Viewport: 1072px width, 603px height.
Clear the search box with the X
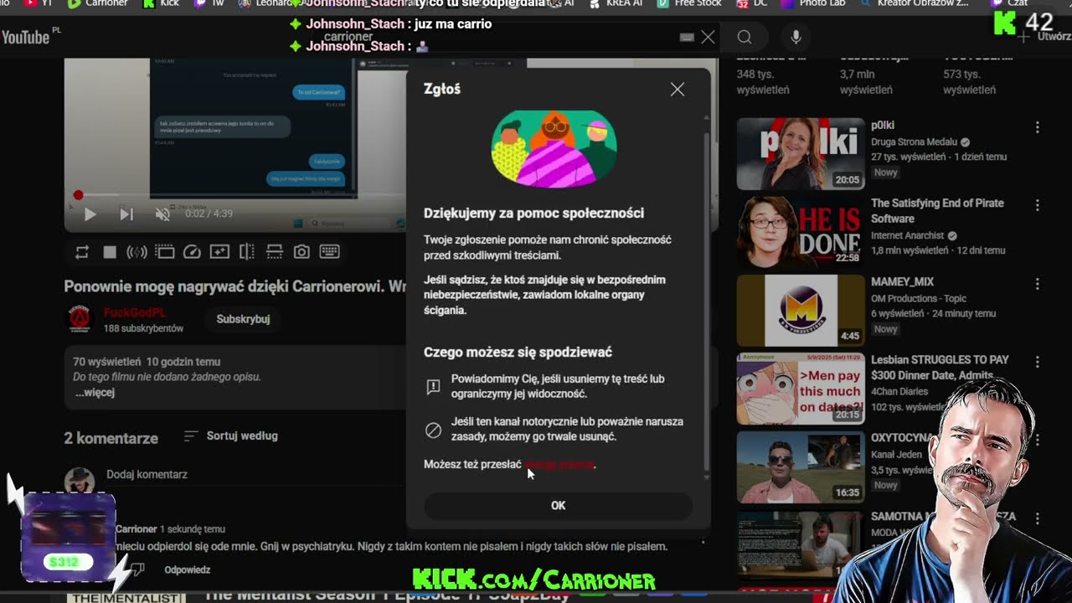click(x=708, y=37)
